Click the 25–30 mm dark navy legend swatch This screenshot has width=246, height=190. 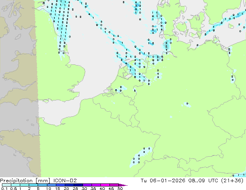[78, 185]
